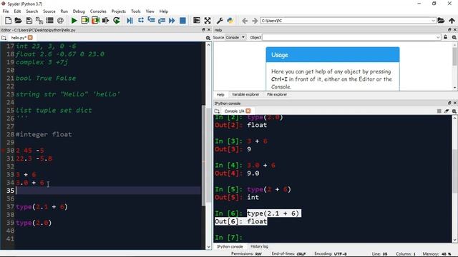Expand working directory path dropdown
458x257 pixels.
[x=433, y=21]
